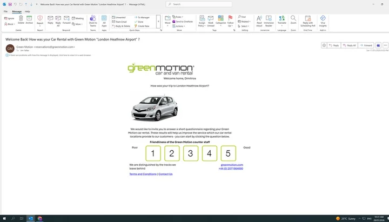The image size is (389, 222).
Task: Open more actions ellipsis in message header
Action: coord(385,45)
